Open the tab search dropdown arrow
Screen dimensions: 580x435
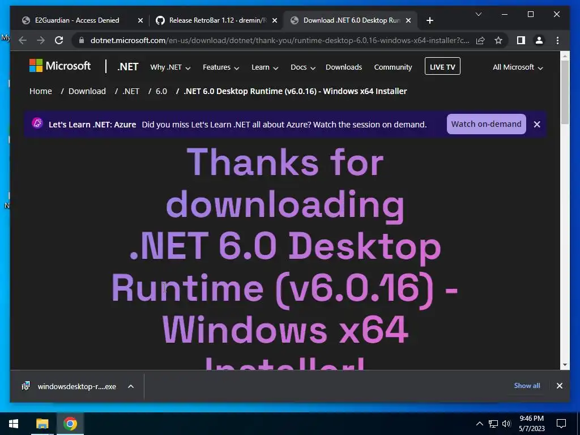coord(478,14)
